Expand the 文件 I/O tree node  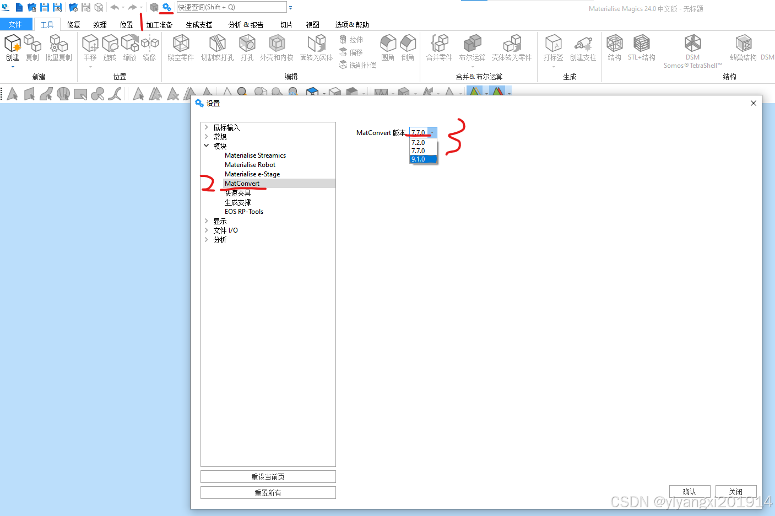pyautogui.click(x=207, y=230)
